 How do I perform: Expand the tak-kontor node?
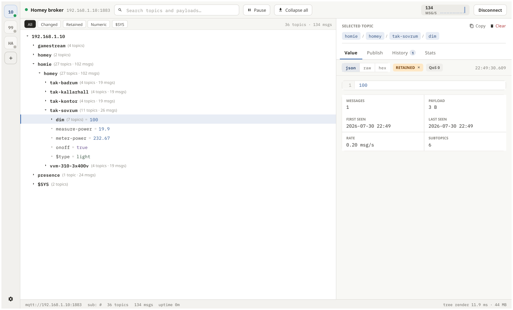(x=46, y=101)
